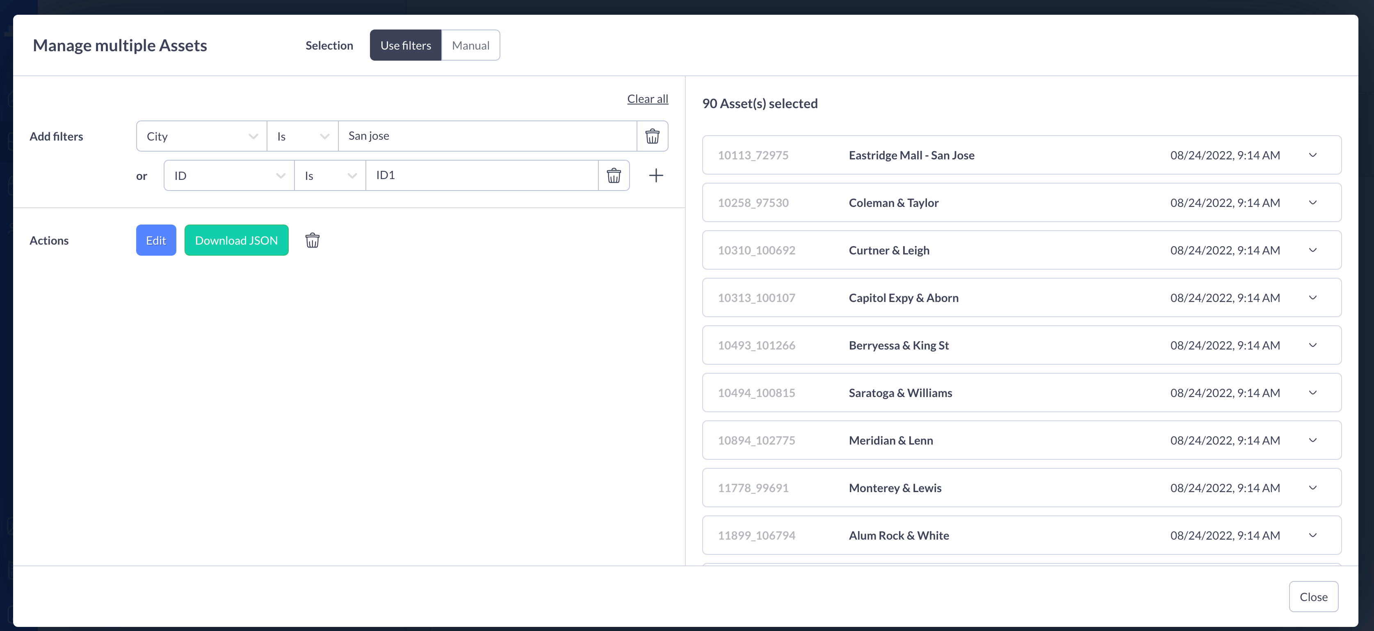
Task: Click the blue Edit button
Action: coord(156,241)
